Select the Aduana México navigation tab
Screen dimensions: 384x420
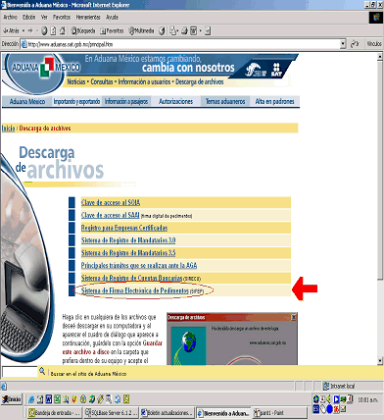[26, 102]
